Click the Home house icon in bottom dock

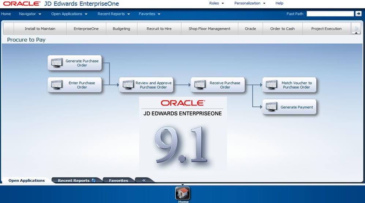pyautogui.click(x=183, y=194)
